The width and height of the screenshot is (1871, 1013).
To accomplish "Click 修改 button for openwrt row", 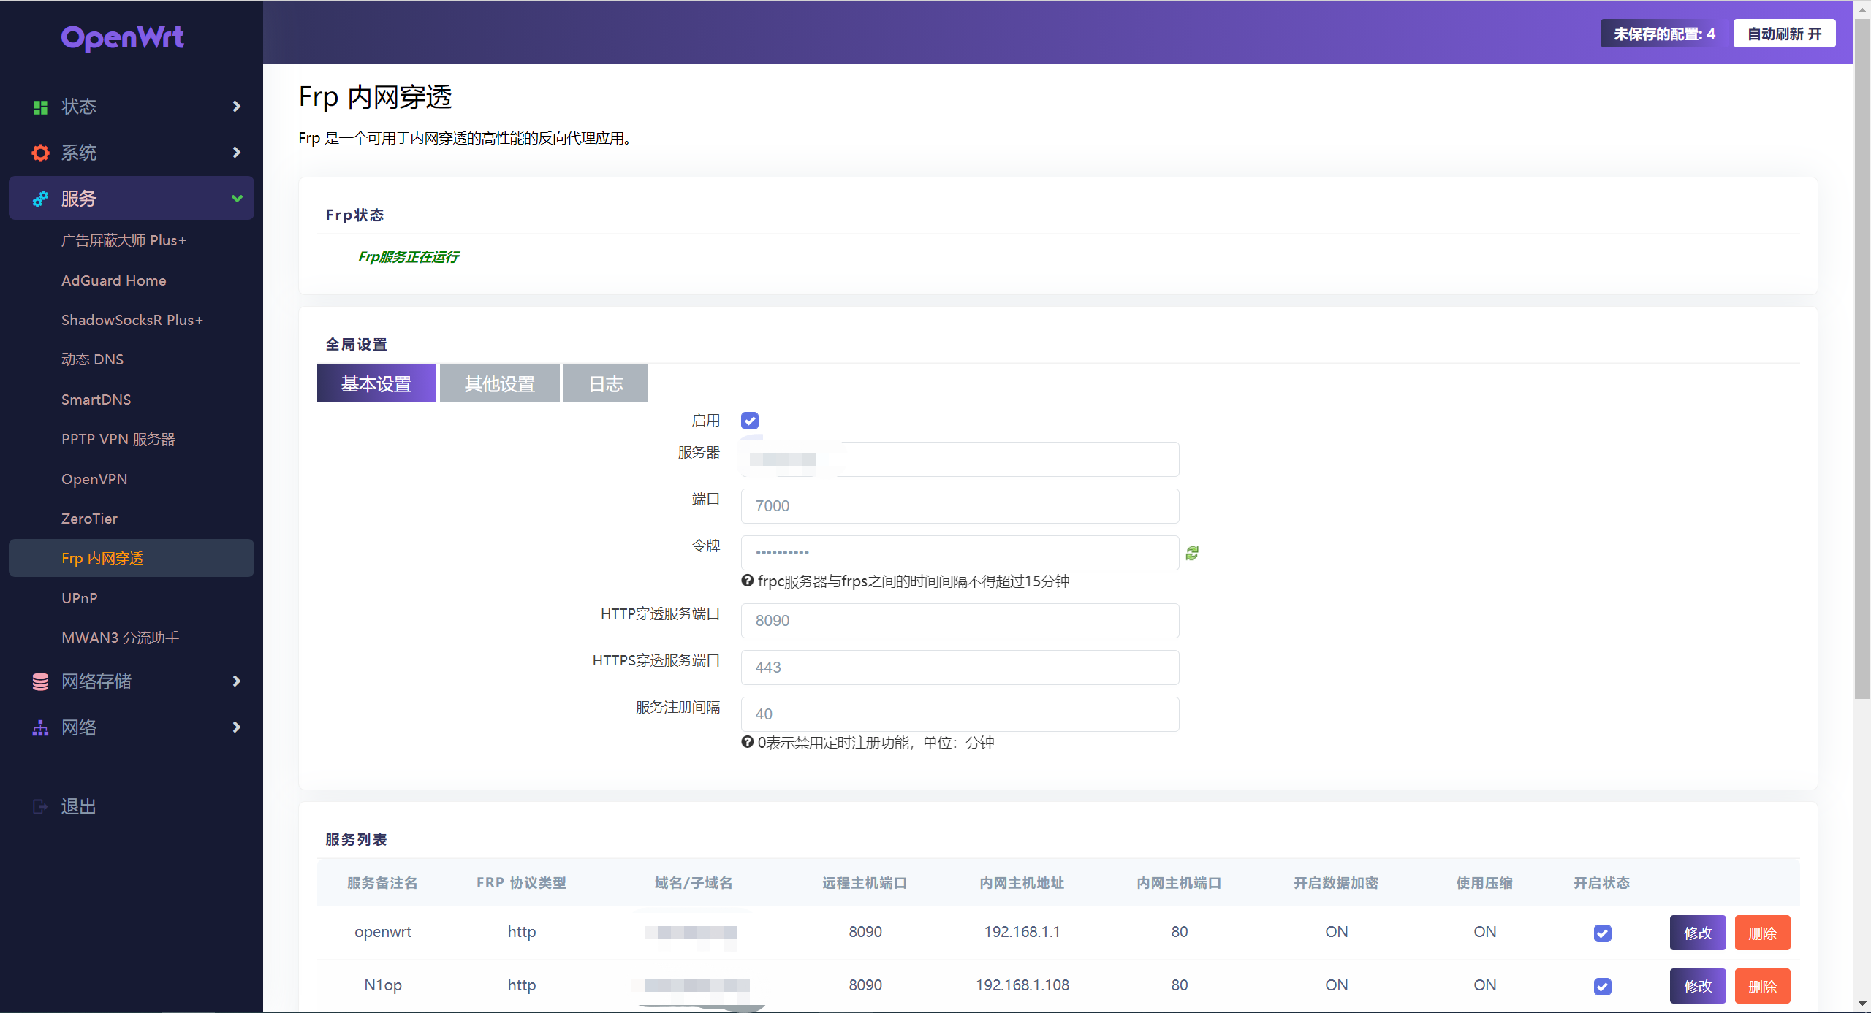I will point(1698,933).
